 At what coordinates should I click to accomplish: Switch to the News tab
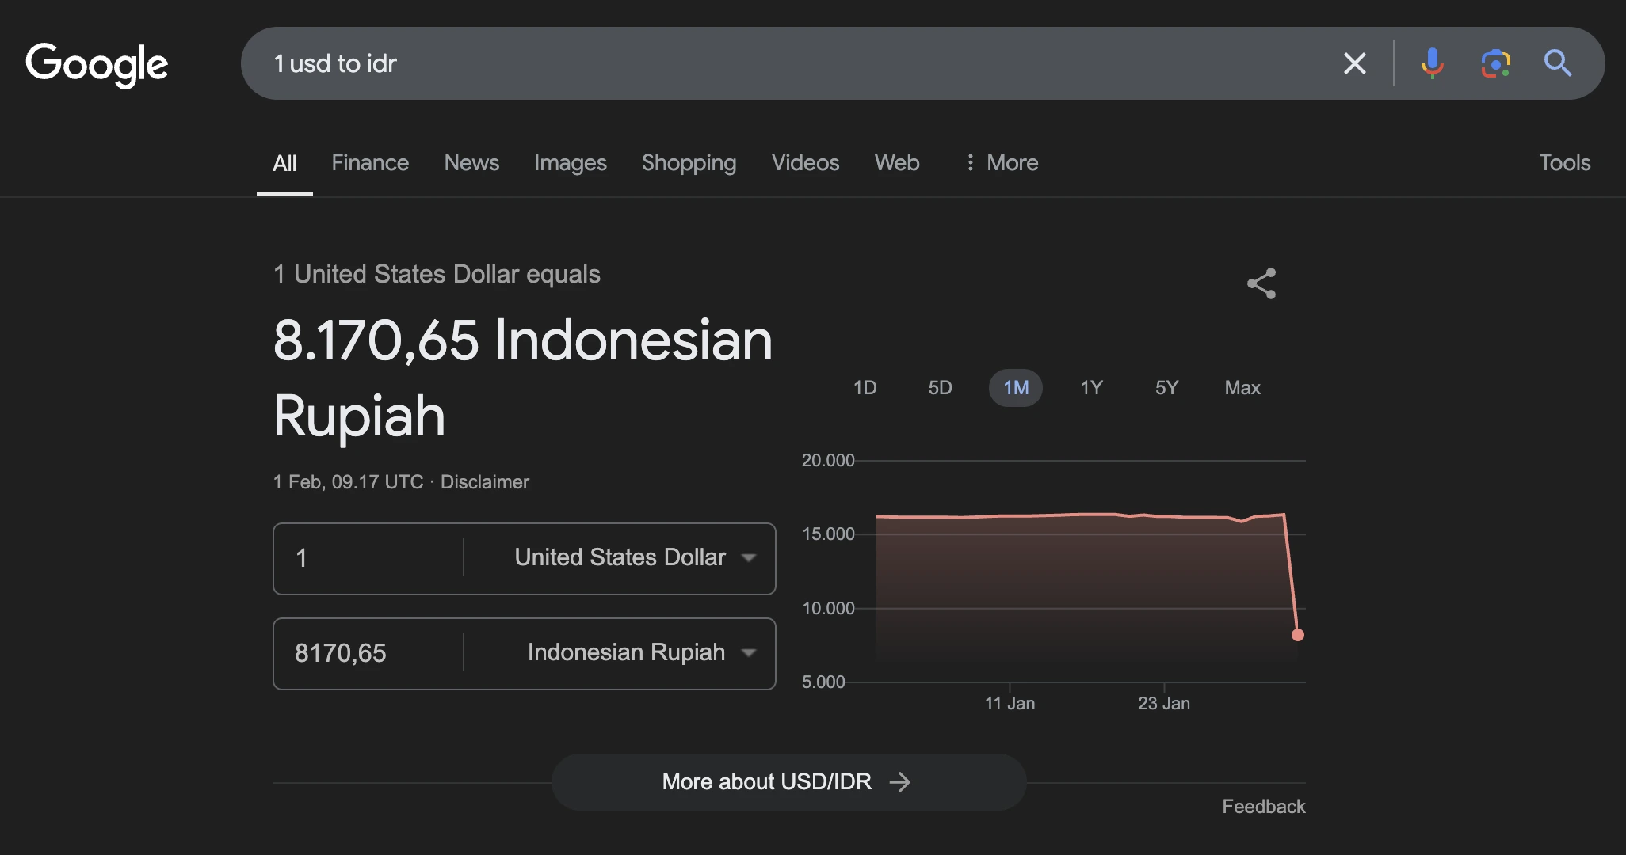coord(471,162)
